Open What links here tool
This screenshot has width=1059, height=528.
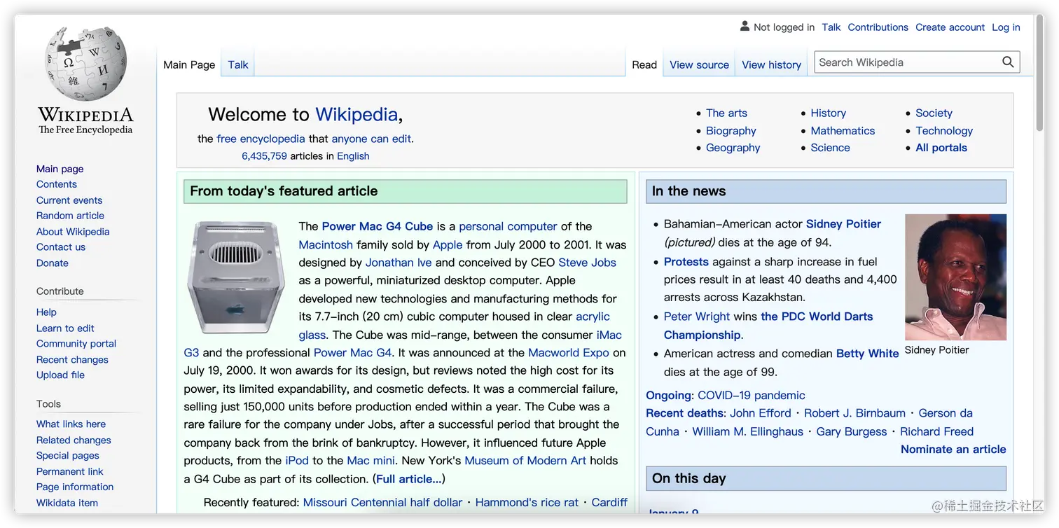coord(71,424)
